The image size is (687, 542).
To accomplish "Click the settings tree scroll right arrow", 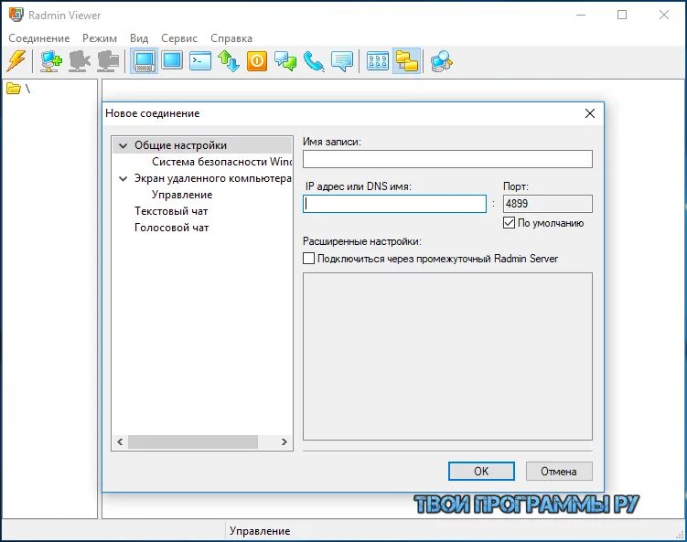I will 284,441.
